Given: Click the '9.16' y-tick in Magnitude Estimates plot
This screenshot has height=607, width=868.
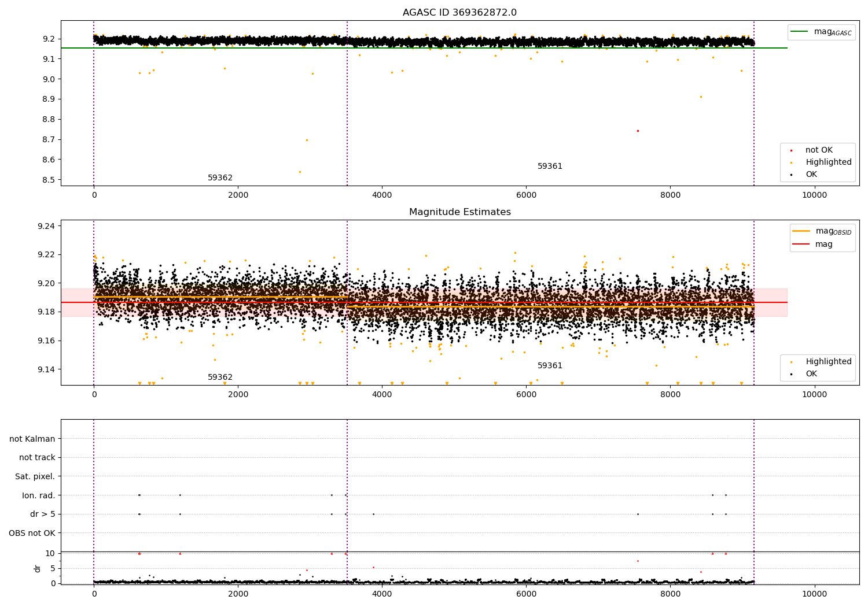Looking at the screenshot, I should [47, 341].
